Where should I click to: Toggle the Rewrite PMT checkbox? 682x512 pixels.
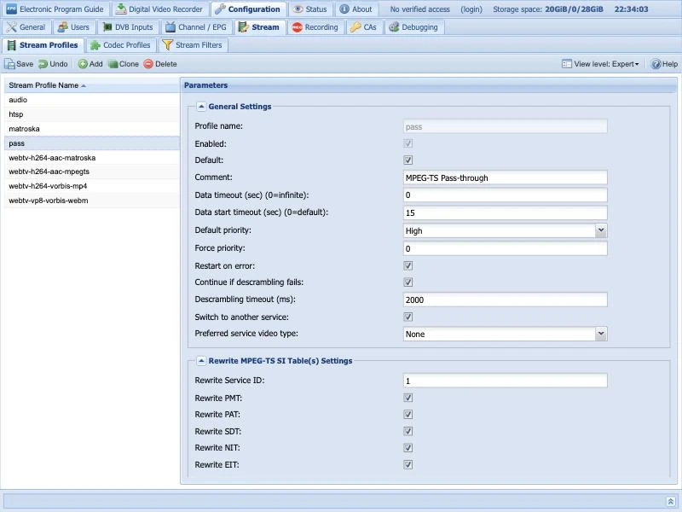tap(408, 398)
